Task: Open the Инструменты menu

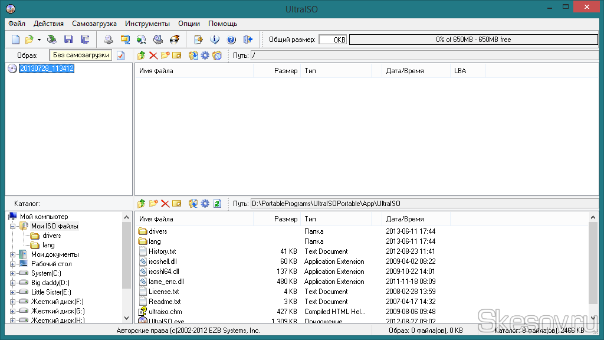Action: 147,24
